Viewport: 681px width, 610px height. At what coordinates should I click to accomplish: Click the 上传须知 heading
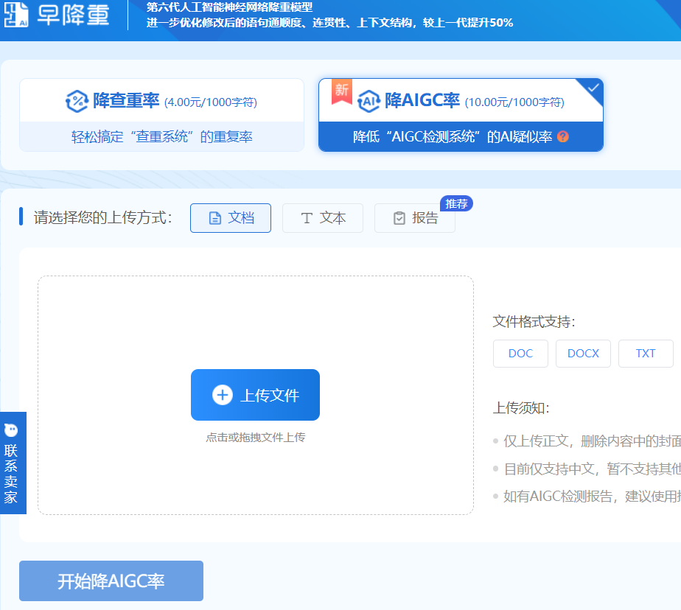click(521, 407)
